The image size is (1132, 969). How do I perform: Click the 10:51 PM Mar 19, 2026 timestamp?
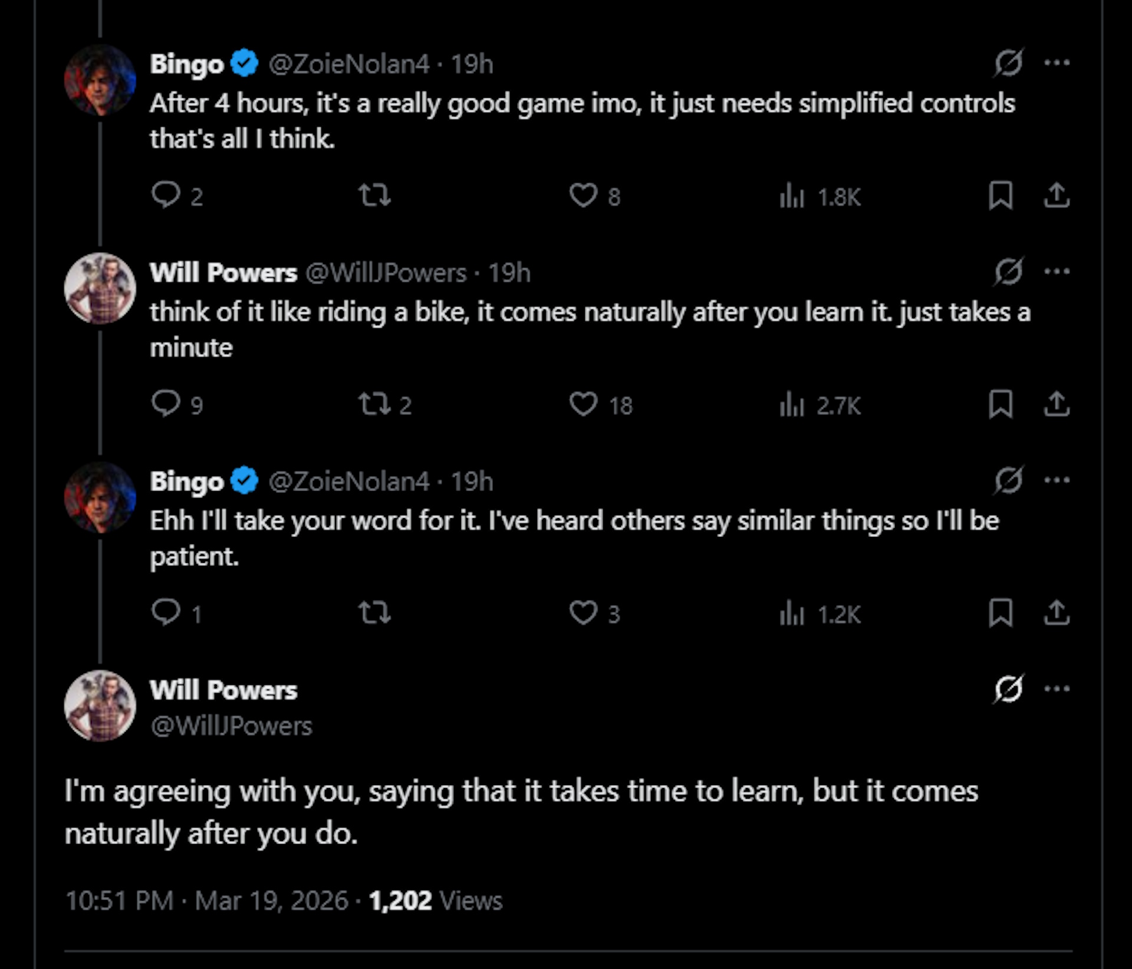pos(207,901)
